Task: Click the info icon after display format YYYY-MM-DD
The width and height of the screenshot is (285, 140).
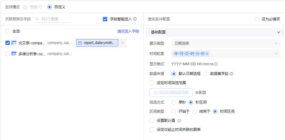Action: point(216,64)
